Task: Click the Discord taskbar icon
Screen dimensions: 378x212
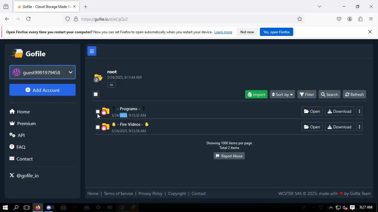Action: pos(49,208)
